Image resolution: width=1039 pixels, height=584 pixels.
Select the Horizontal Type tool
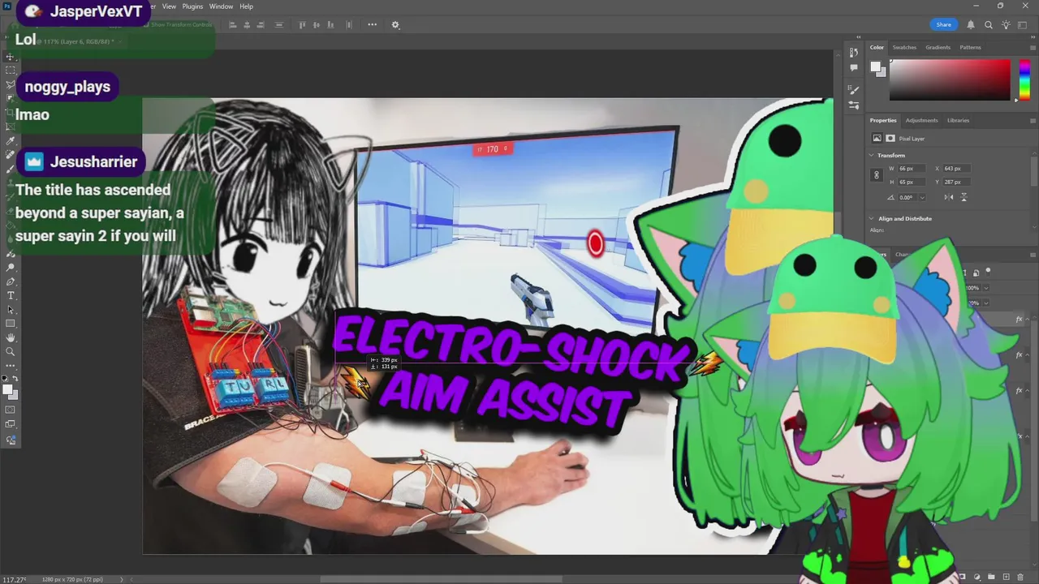point(11,295)
